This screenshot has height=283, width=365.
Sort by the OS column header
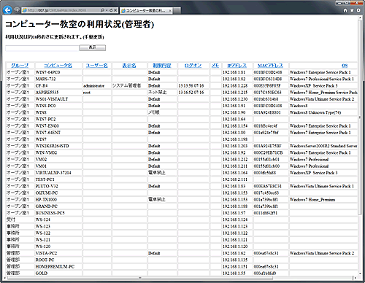(345, 66)
